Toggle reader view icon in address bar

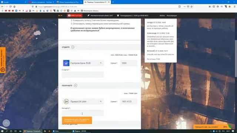point(180,7)
